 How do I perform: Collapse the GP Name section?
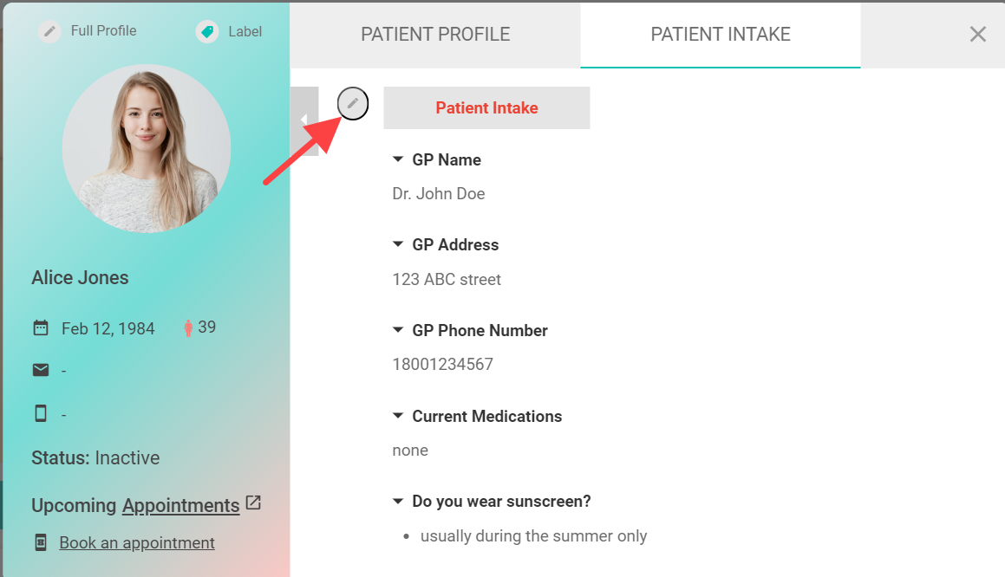[398, 159]
